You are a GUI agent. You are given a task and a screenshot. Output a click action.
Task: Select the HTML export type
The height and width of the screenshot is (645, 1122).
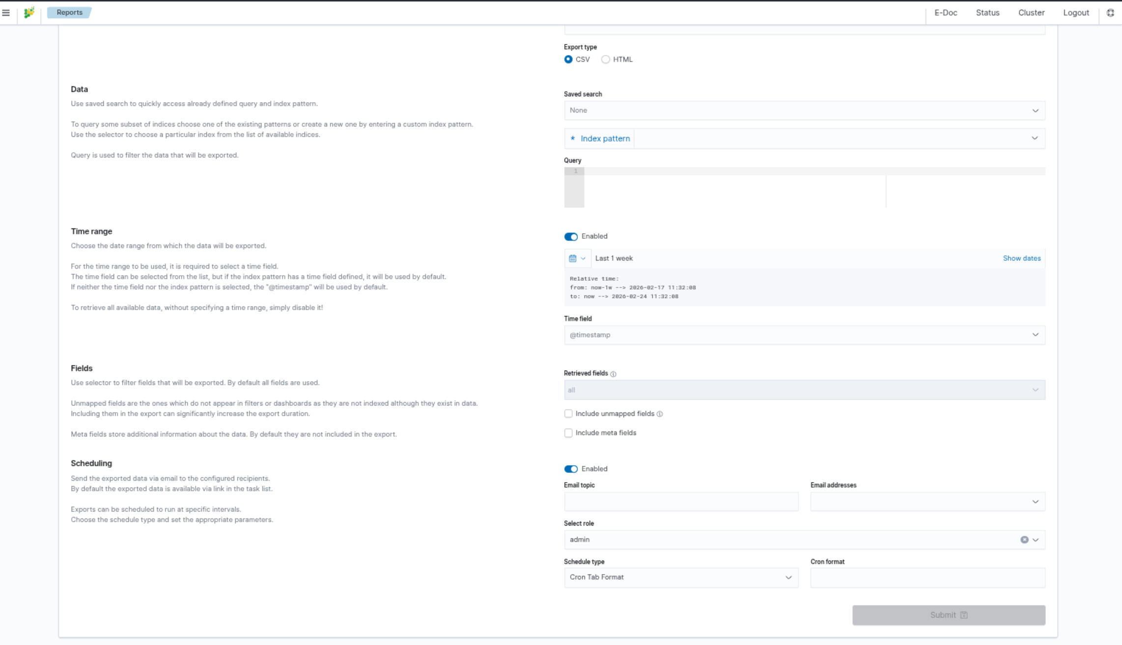(x=606, y=59)
